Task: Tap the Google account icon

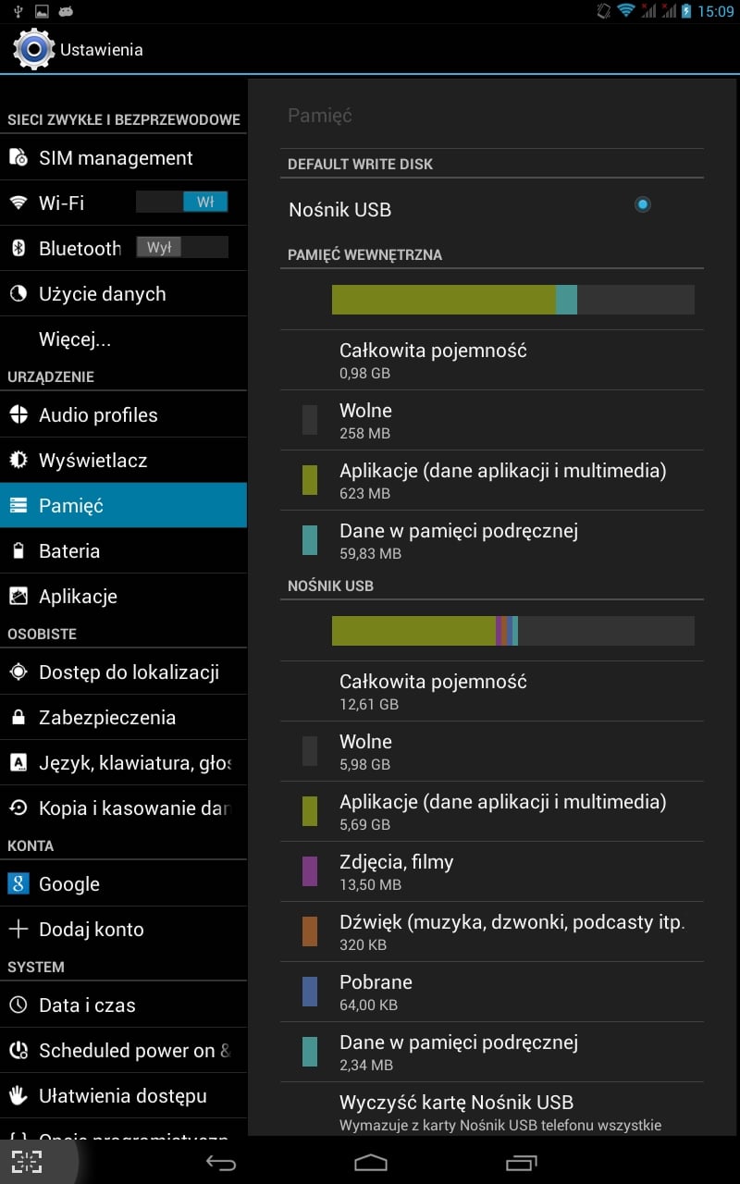Action: coord(18,883)
